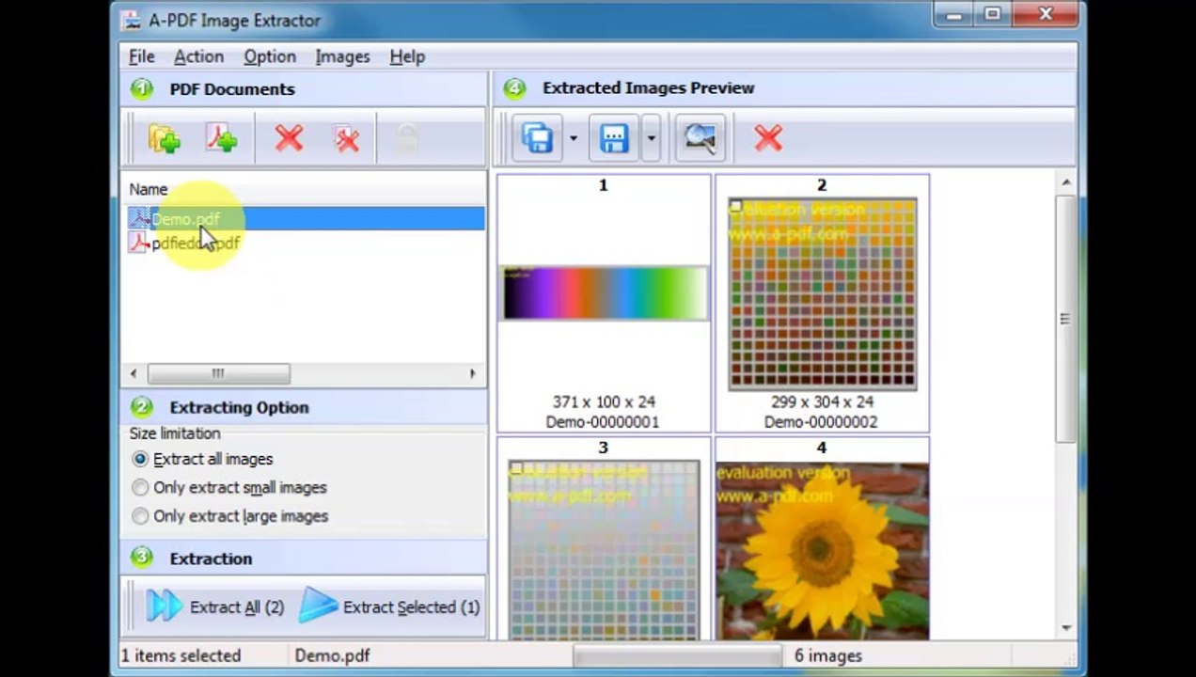Select the pdffiedoc.pdf row in list
This screenshot has height=677, width=1196.
(306, 243)
